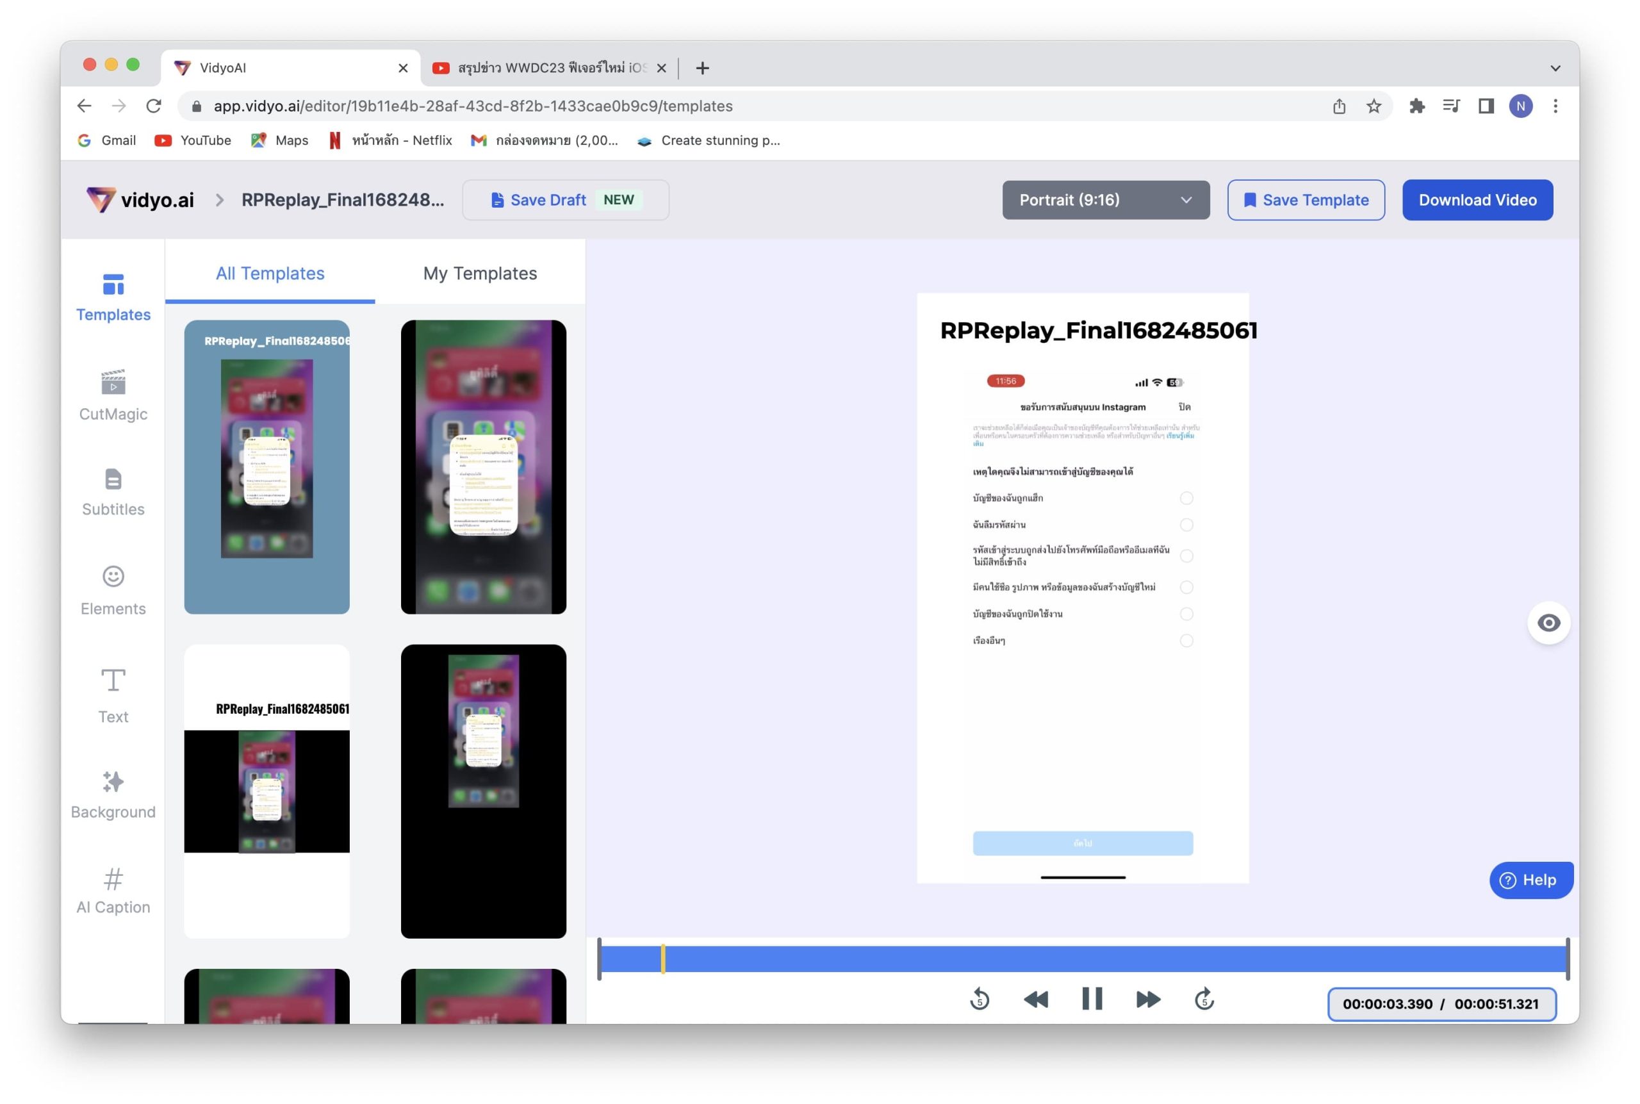Open the CutMagic panel
The width and height of the screenshot is (1640, 1104).
(x=113, y=395)
